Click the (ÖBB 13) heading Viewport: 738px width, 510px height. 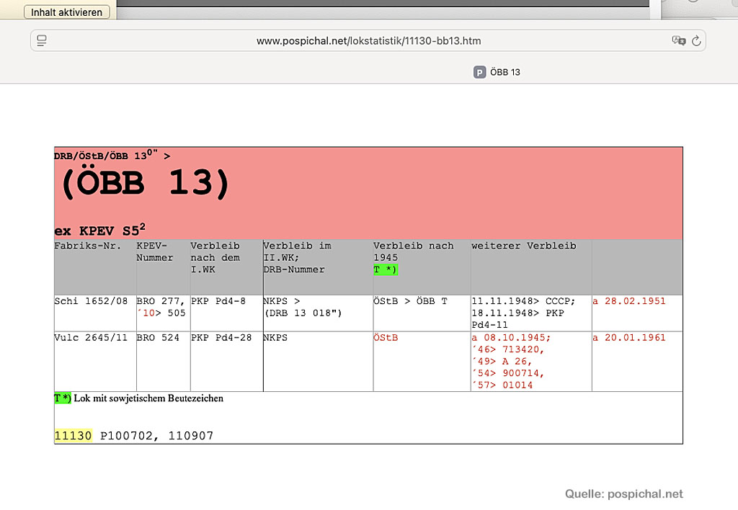coord(144,184)
